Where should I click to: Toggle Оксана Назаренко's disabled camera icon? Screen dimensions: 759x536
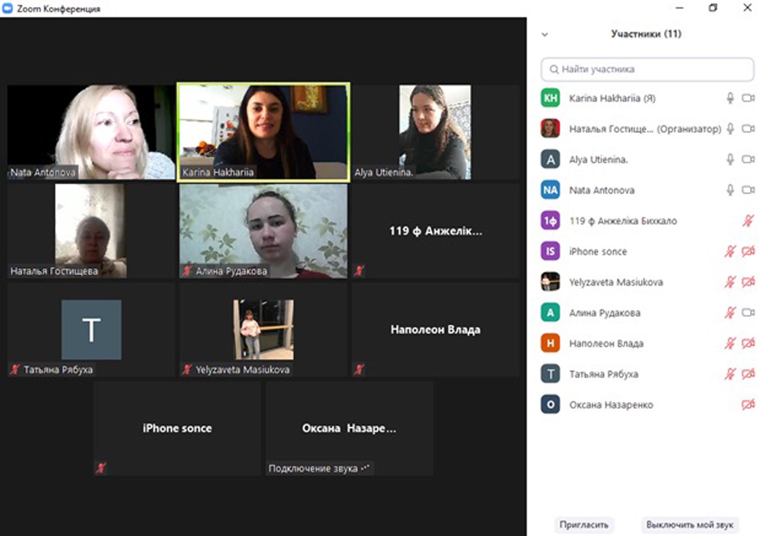748,405
